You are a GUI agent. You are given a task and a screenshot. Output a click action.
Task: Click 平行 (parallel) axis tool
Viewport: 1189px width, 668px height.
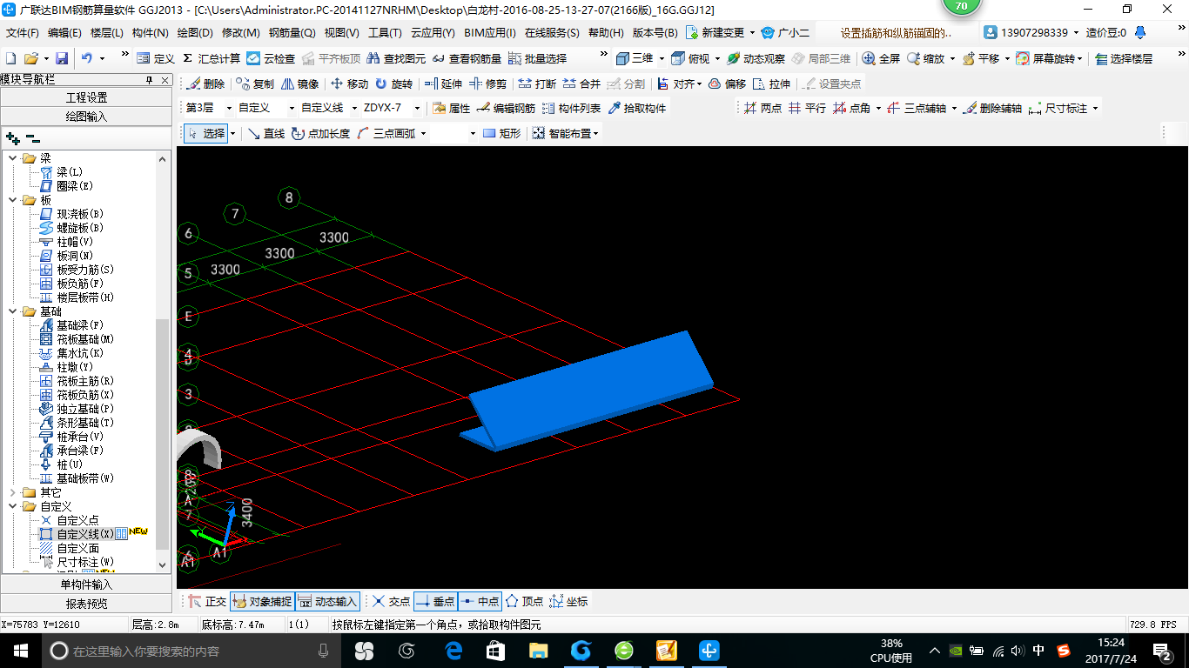pyautogui.click(x=807, y=109)
